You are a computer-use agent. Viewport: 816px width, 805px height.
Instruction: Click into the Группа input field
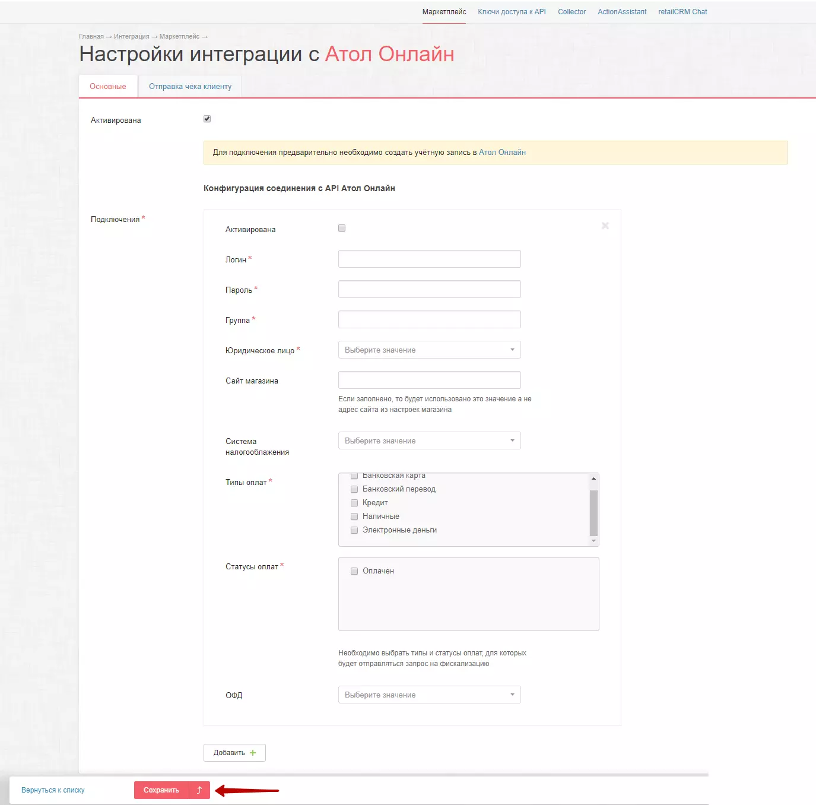[430, 319]
